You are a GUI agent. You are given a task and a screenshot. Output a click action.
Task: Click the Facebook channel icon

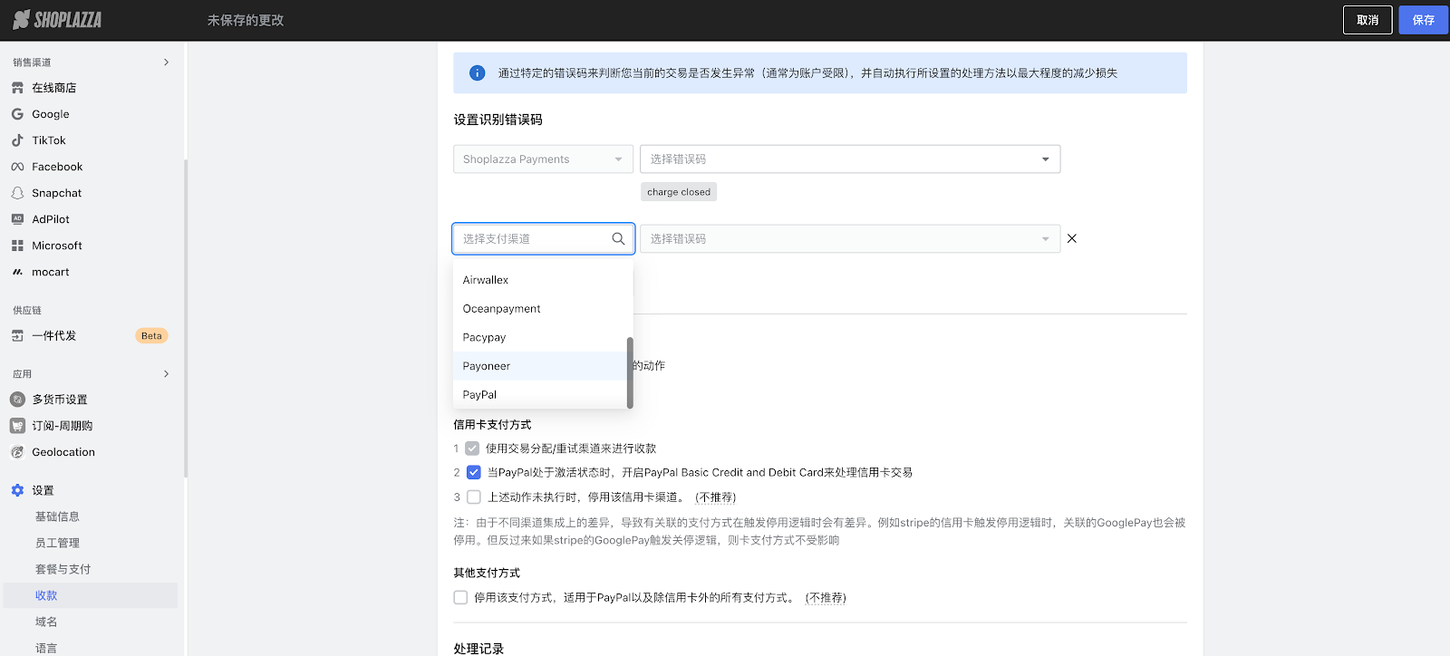pyautogui.click(x=17, y=167)
